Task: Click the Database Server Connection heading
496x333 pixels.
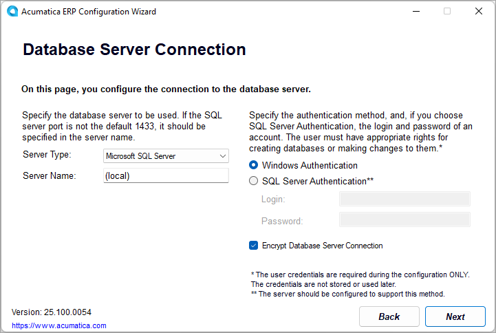Action: pos(134,50)
